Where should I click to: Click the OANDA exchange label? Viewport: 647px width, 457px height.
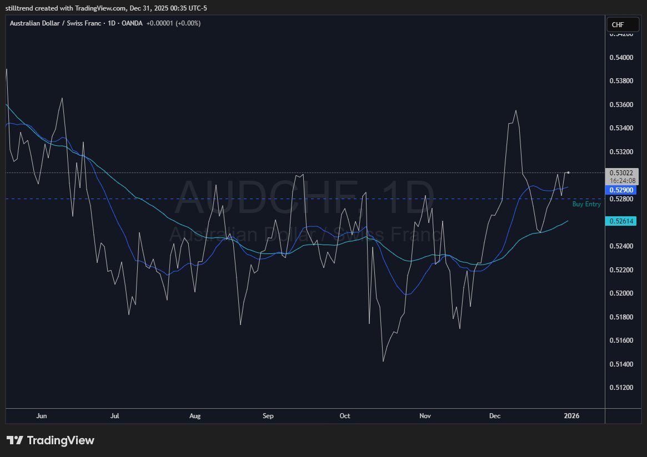133,23
